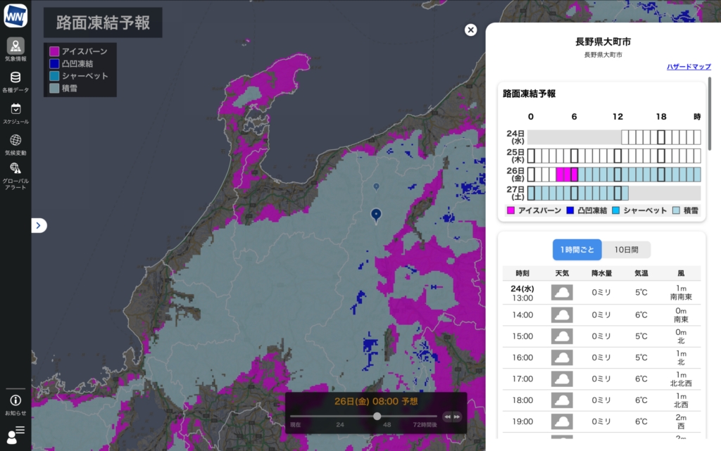This screenshot has height=451, width=721.
Task: Step the forecast time forward
Action: click(x=457, y=417)
